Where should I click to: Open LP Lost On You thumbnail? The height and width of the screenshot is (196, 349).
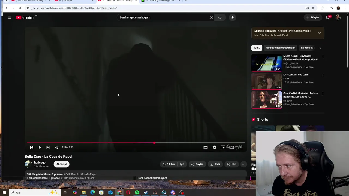click(x=266, y=81)
